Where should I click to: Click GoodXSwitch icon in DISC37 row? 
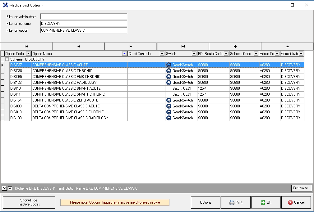coord(169,65)
